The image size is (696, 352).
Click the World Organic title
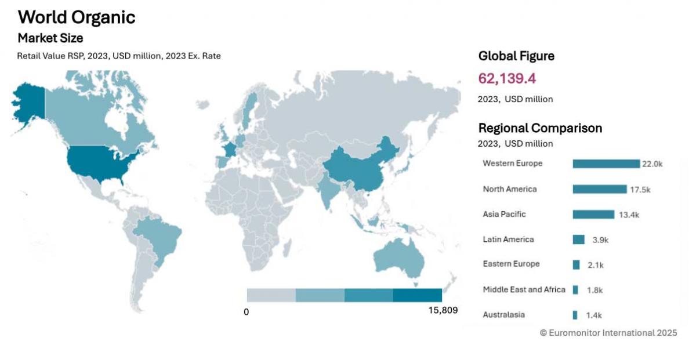[77, 17]
